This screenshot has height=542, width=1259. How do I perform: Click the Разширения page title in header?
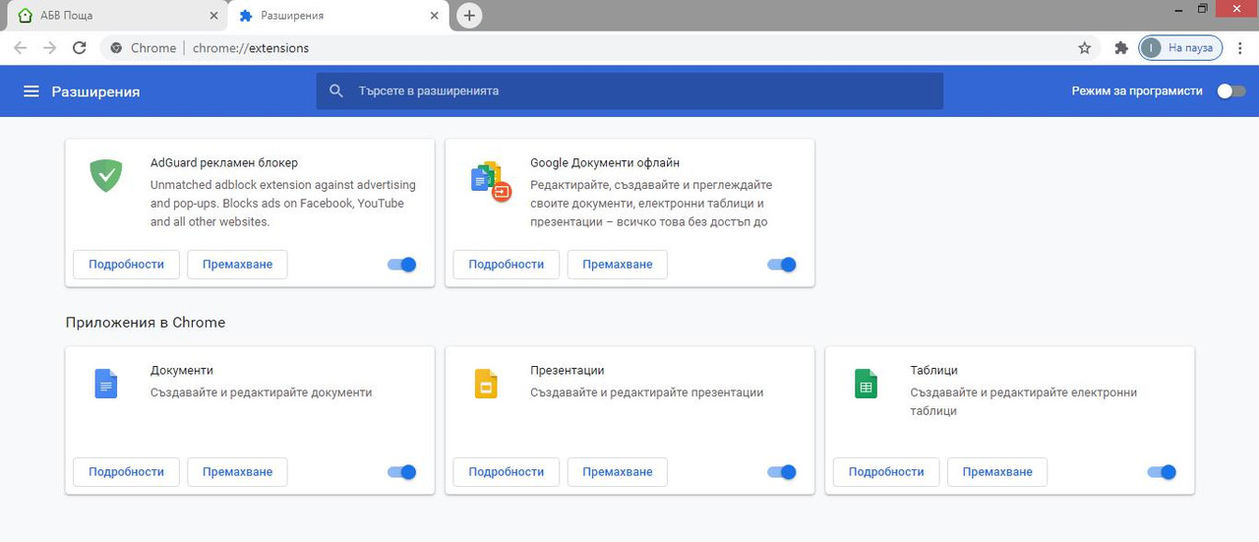(x=95, y=91)
